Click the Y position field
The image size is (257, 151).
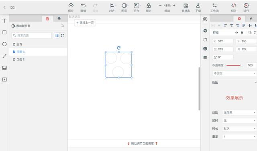point(246,41)
